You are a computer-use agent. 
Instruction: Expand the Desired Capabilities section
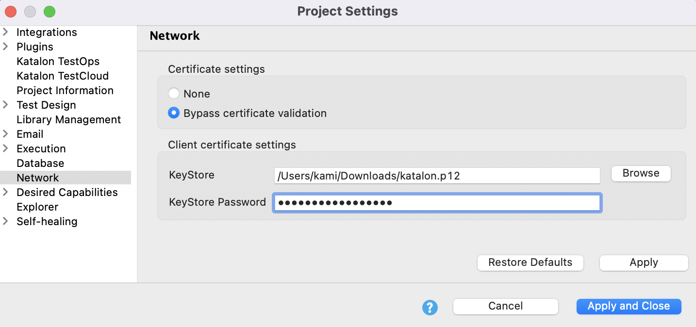[x=5, y=192]
